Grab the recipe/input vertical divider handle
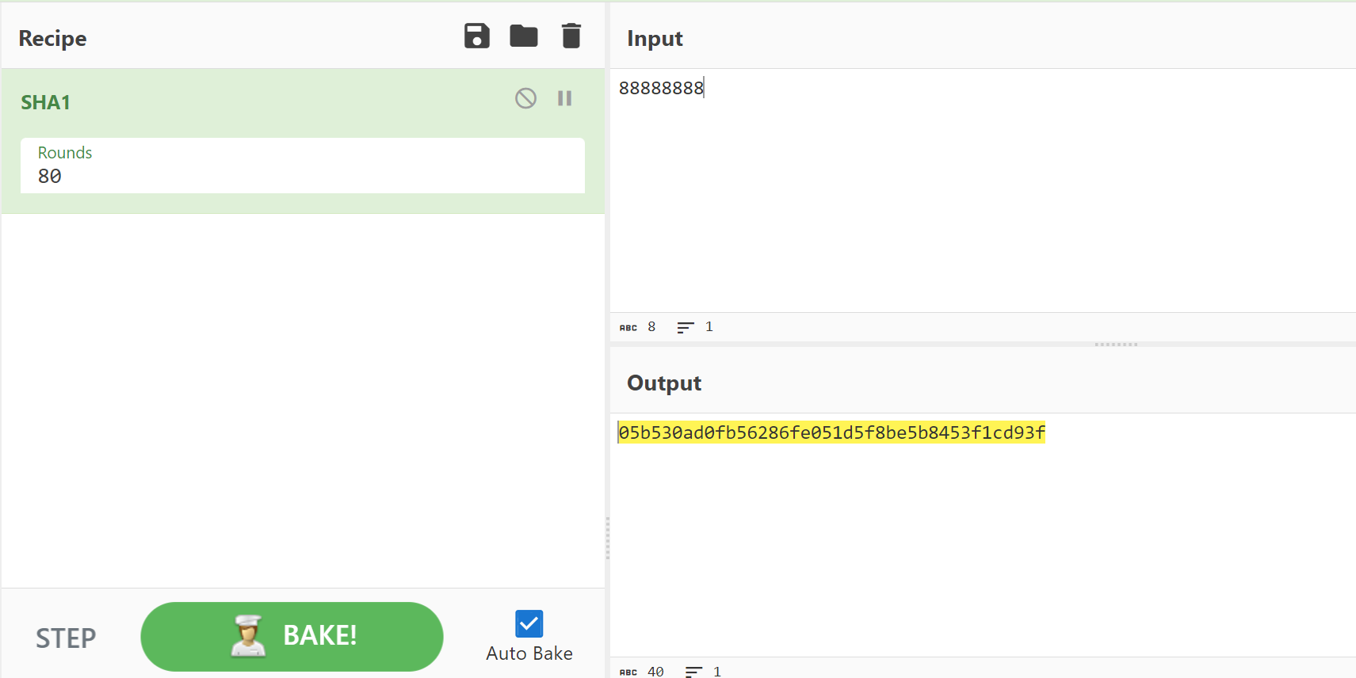 (608, 539)
